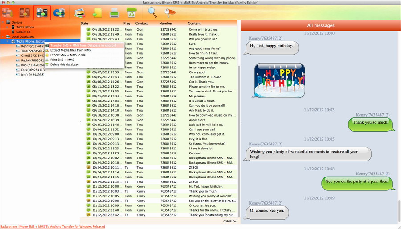Screen dimensions: 401x229
Task: Click message icon on 08/05/2012 15:43 row
Action: [x=89, y=77]
